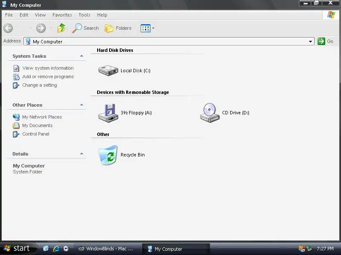Viewport: 341px width, 255px height.
Task: Click the Add or remove programs icon
Action: (16, 77)
